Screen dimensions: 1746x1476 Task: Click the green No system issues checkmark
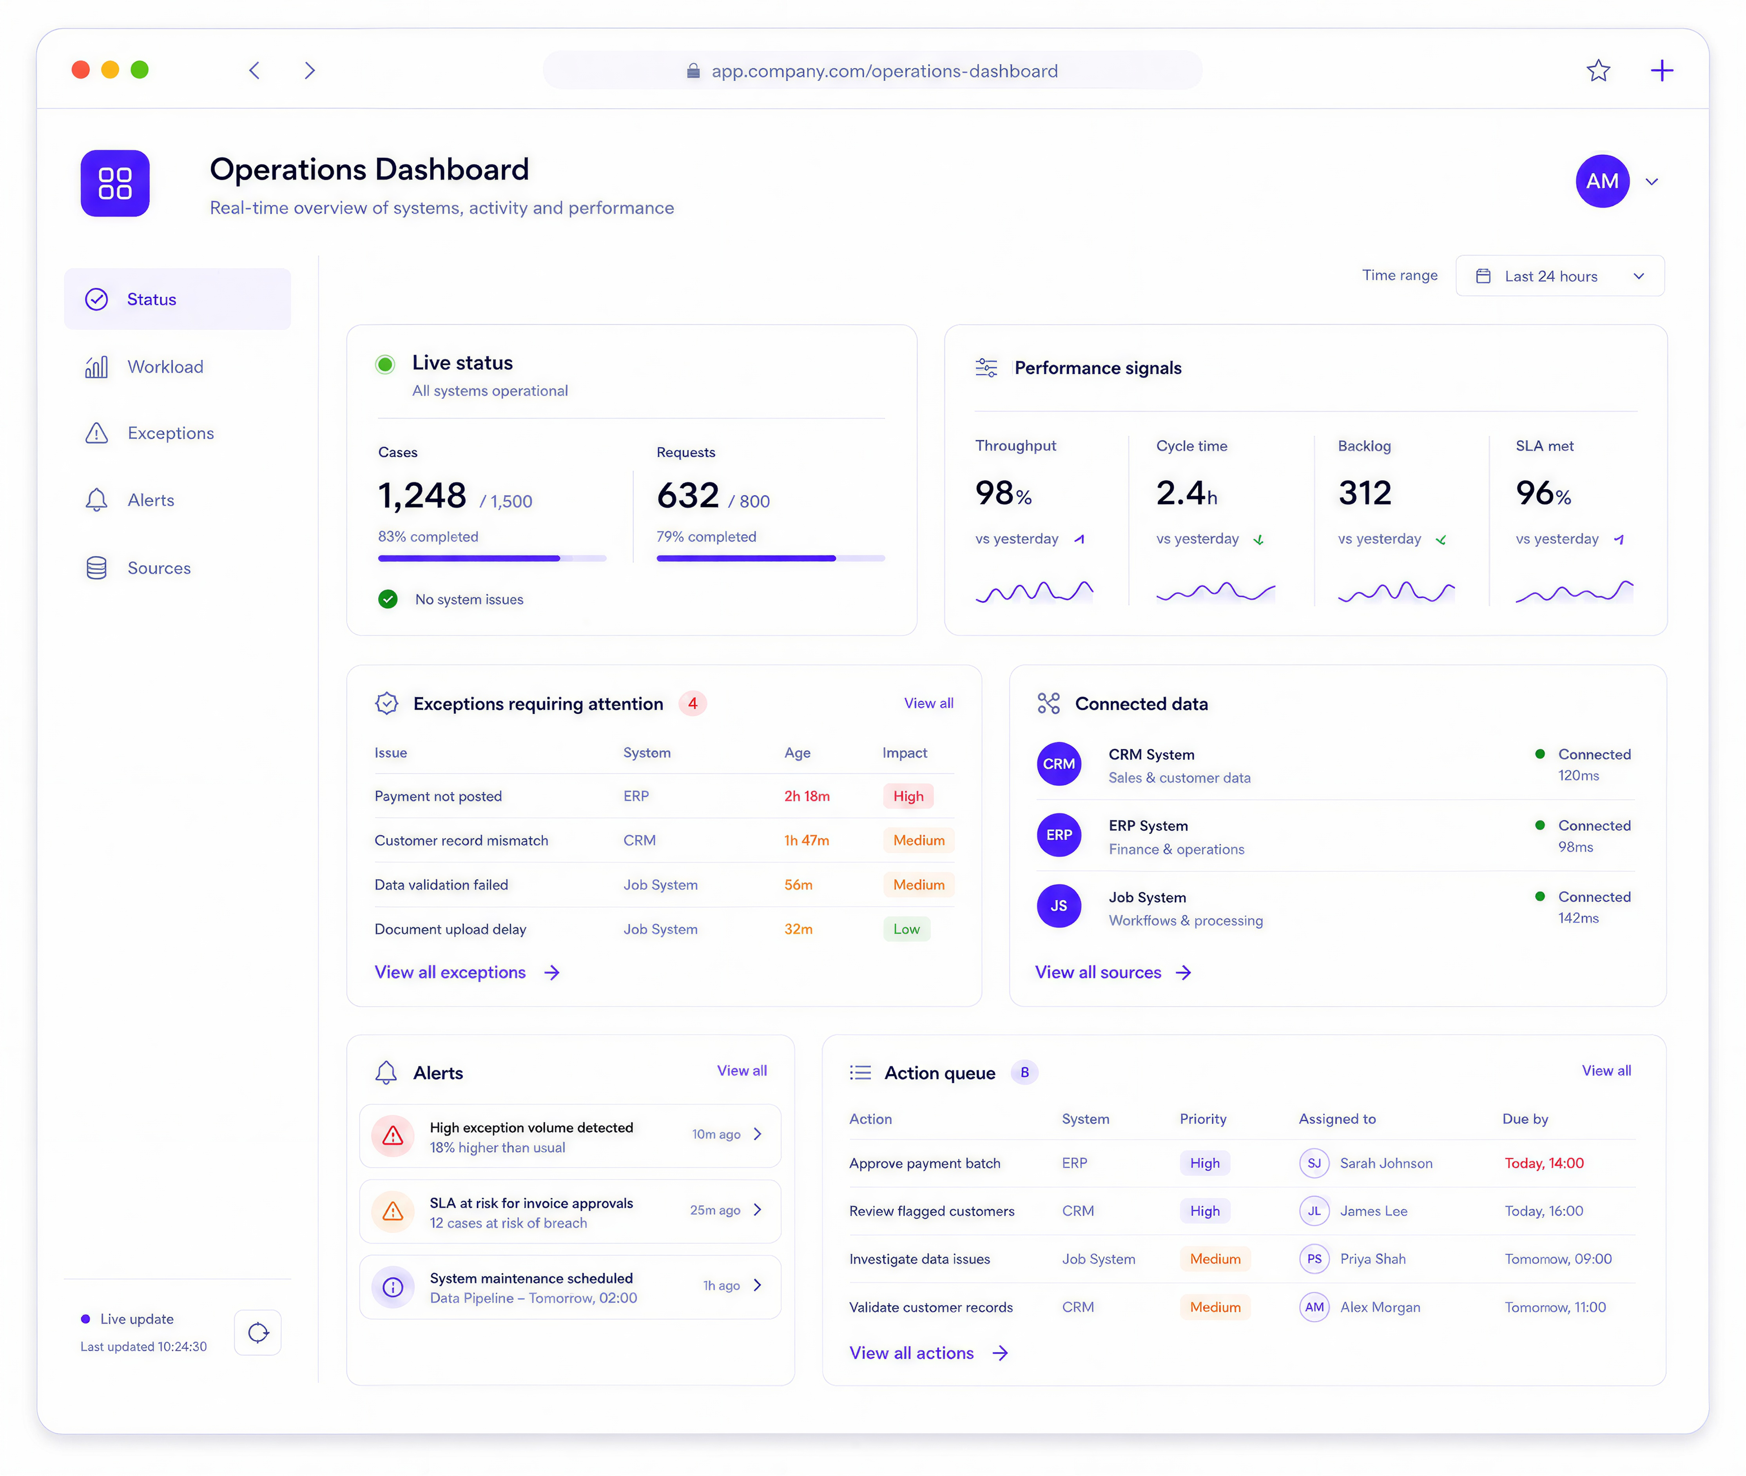tap(387, 599)
